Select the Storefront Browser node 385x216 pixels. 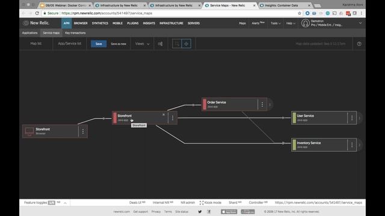(x=55, y=131)
